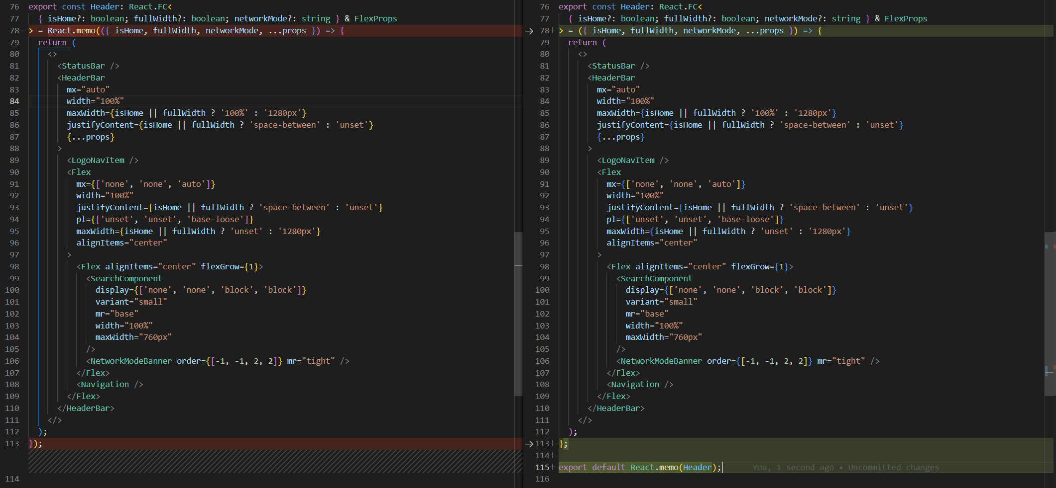
Task: Click '<StatusBar />' in the right pane
Action: pyautogui.click(x=618, y=66)
